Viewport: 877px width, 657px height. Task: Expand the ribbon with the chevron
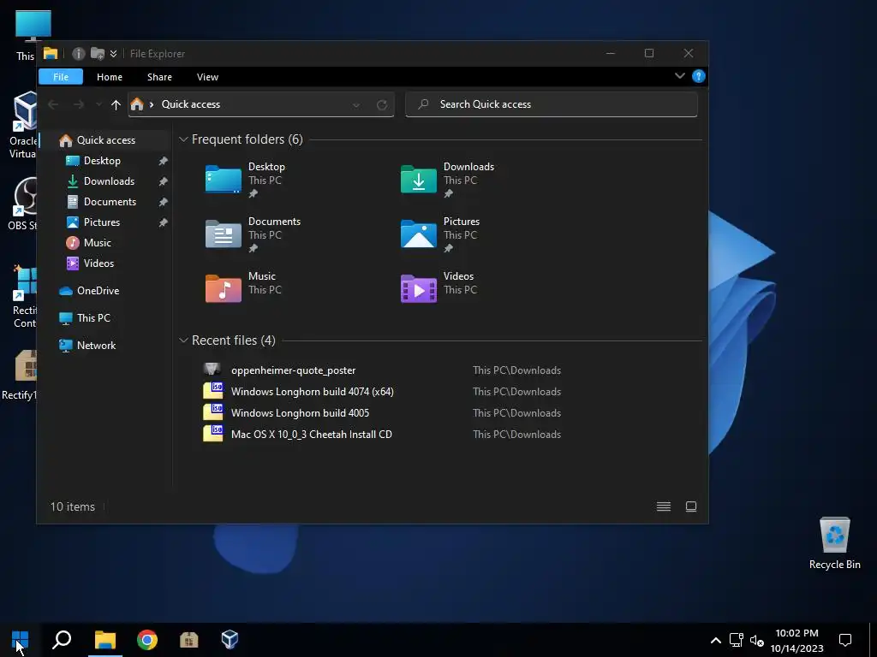(x=679, y=76)
